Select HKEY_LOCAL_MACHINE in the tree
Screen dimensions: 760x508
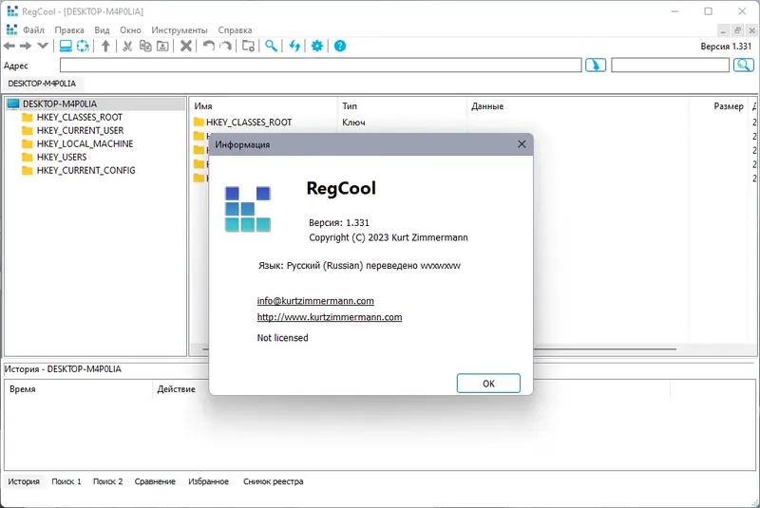click(85, 143)
